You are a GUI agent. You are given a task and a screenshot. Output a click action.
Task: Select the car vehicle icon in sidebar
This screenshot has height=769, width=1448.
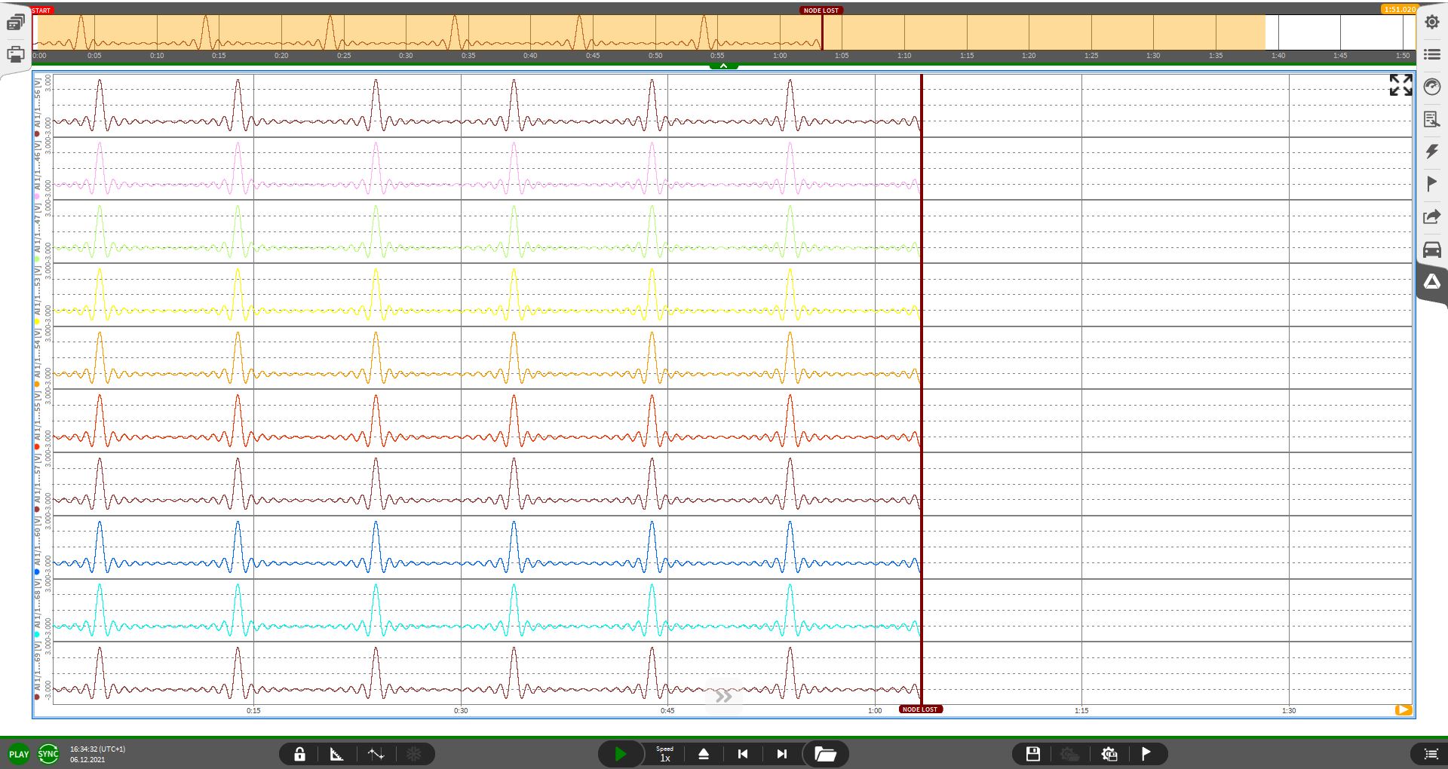tap(1431, 250)
